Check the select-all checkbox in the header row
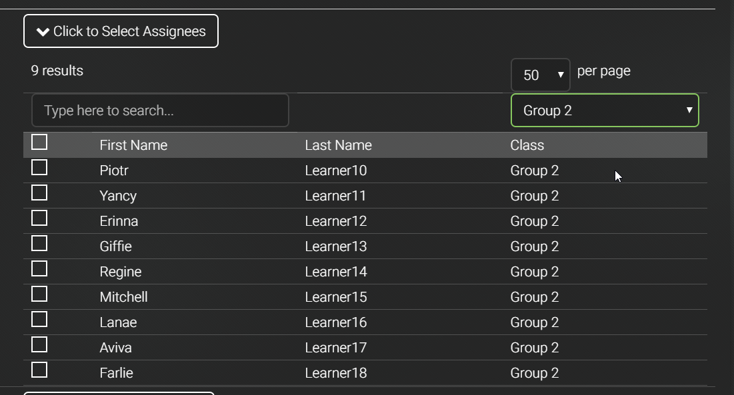The image size is (734, 395). [x=39, y=142]
